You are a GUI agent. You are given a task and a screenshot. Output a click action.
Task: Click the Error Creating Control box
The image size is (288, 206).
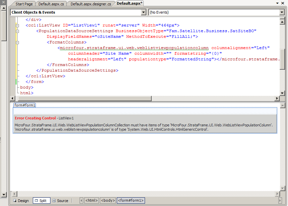coord(145,124)
